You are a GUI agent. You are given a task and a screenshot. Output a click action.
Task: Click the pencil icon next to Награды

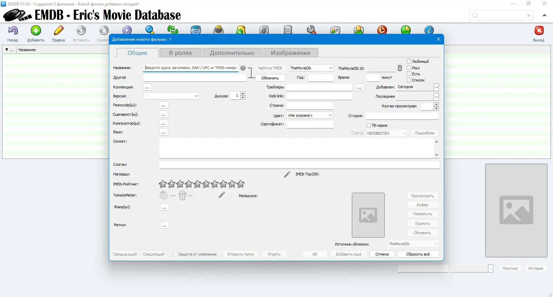click(287, 174)
